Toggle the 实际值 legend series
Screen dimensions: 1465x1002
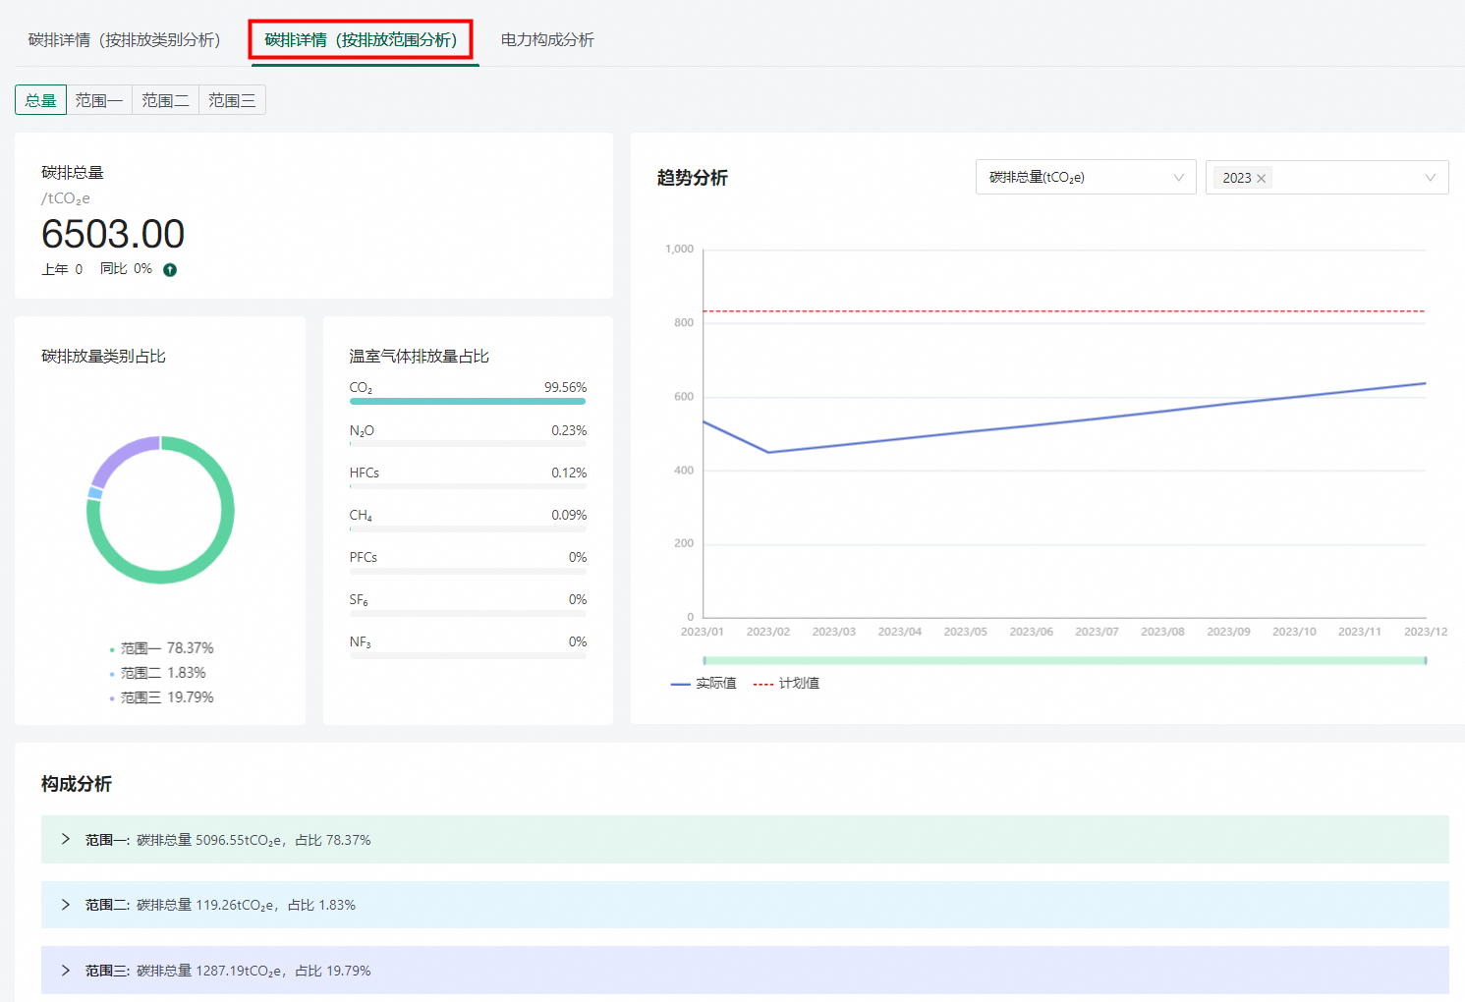tap(704, 684)
